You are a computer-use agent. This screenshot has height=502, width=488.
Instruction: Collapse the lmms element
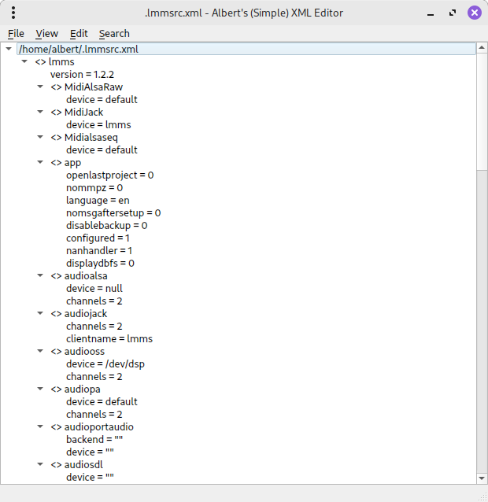24,61
